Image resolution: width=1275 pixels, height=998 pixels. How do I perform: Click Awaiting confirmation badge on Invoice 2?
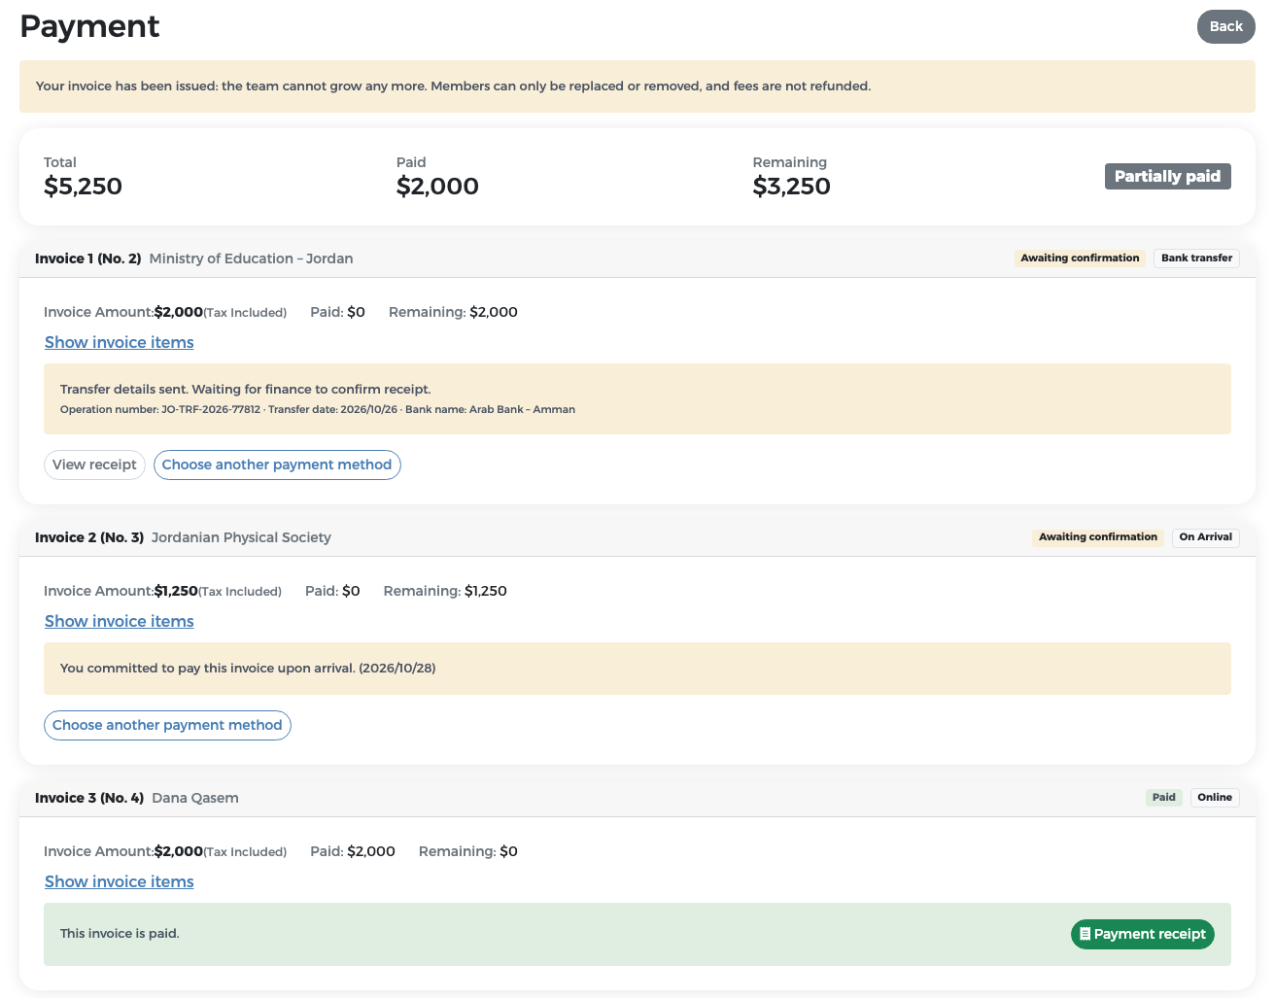pyautogui.click(x=1098, y=537)
